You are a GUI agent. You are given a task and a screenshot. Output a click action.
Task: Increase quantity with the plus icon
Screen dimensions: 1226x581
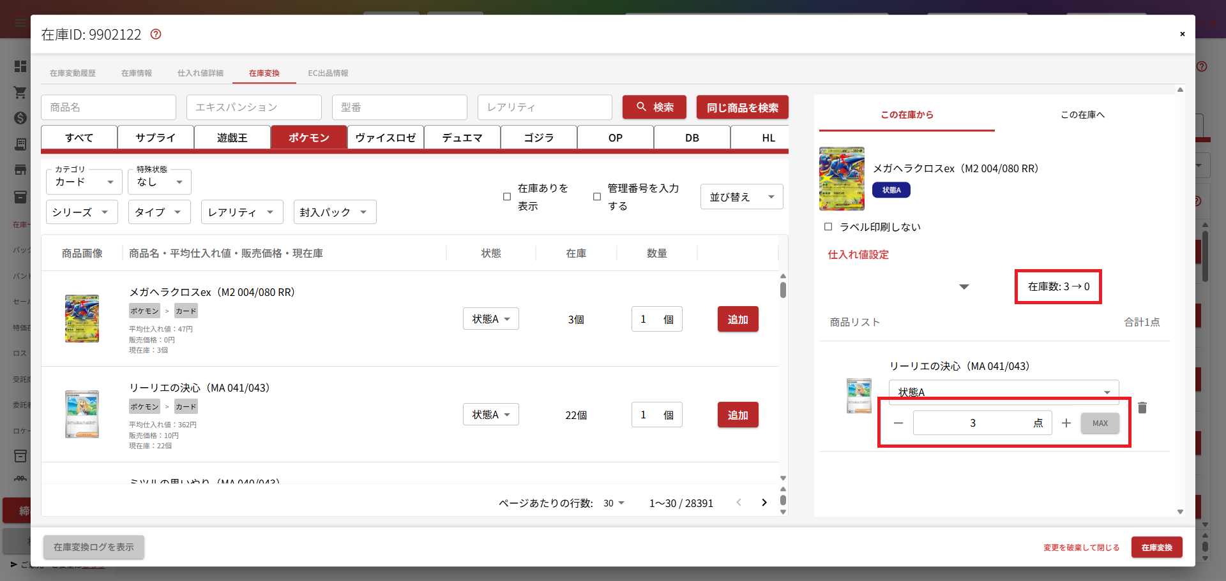point(1066,423)
